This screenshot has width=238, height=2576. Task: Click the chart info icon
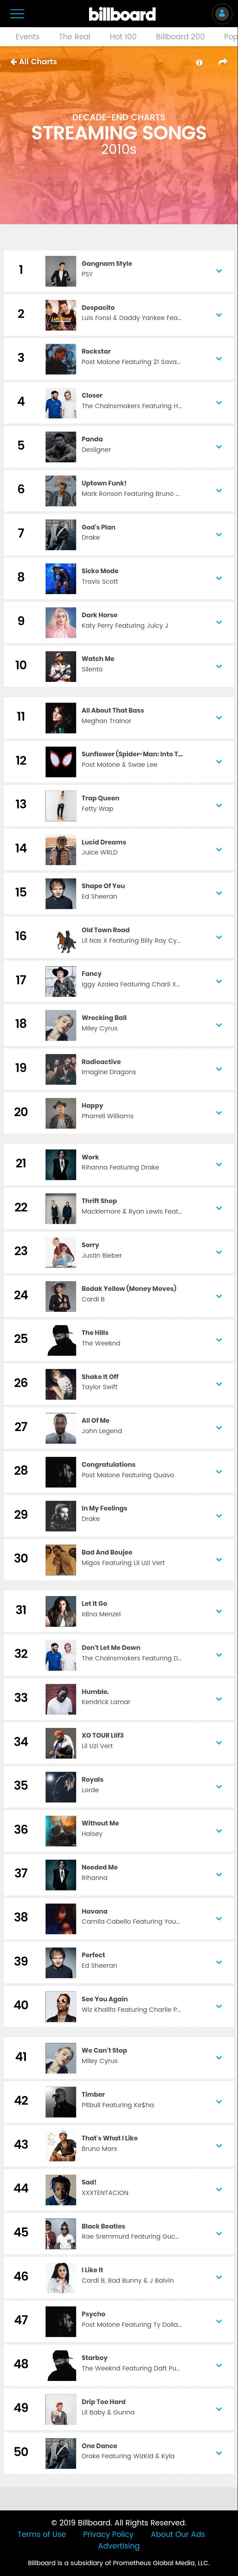point(199,62)
